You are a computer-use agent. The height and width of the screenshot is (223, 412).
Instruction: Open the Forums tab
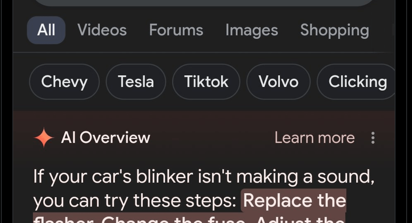(x=176, y=30)
